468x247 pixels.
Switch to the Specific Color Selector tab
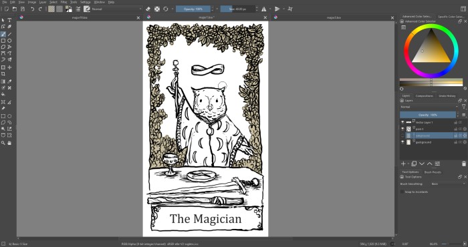451,17
